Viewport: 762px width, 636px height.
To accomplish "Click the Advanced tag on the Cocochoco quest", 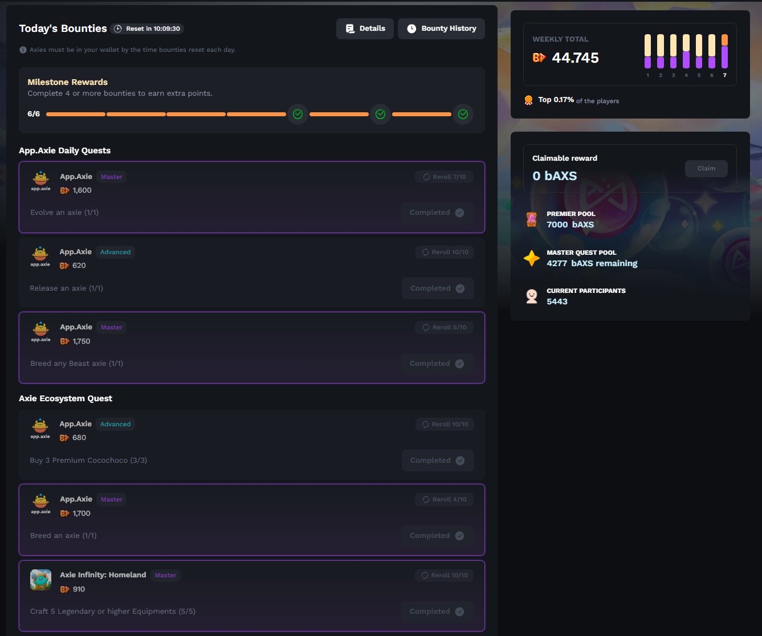I will pos(115,424).
